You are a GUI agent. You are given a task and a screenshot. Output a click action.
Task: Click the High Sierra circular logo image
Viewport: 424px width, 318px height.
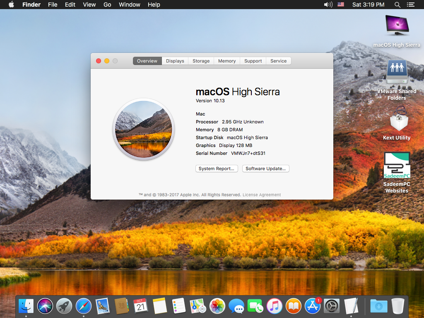click(144, 129)
